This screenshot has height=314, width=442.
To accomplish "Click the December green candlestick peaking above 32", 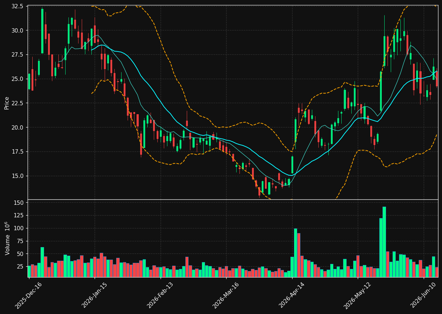I will point(42,31).
